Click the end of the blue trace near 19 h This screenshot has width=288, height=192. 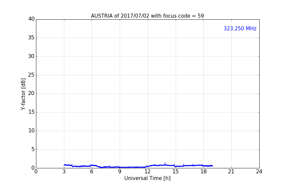[212, 166]
